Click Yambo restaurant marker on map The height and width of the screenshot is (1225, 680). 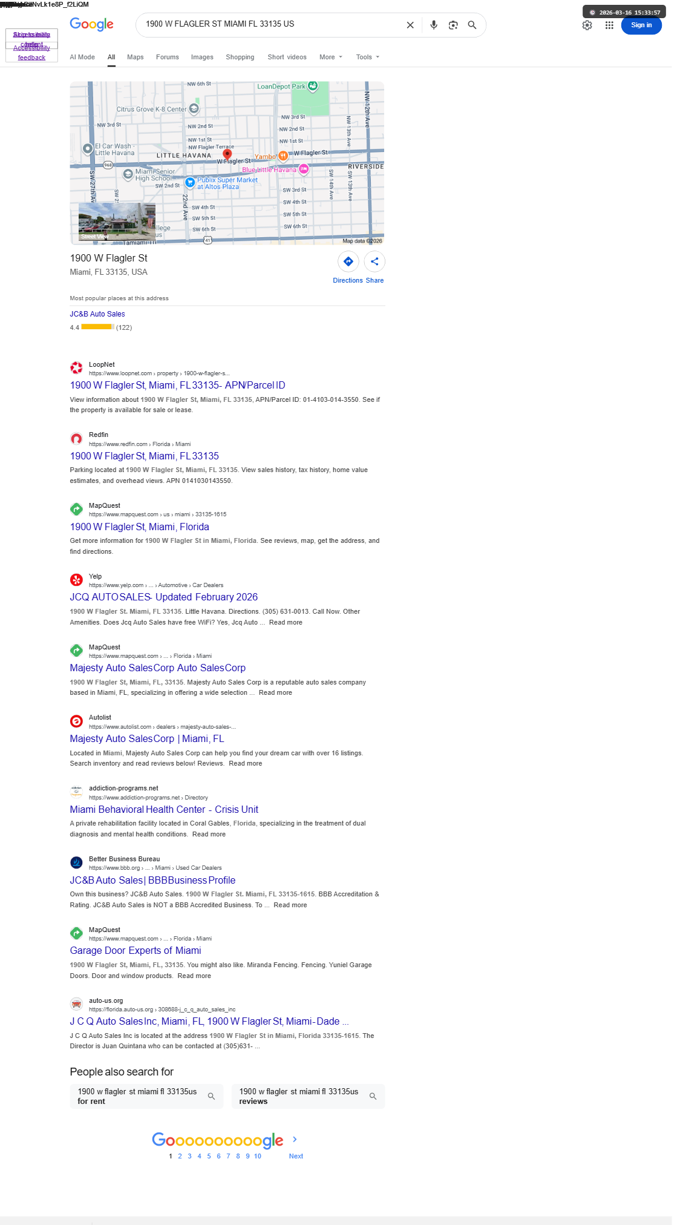click(283, 156)
